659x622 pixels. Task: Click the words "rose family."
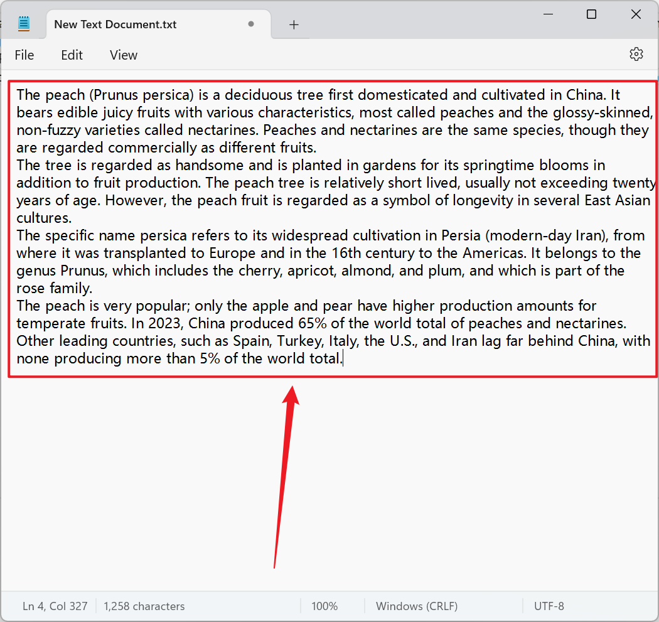click(x=54, y=289)
